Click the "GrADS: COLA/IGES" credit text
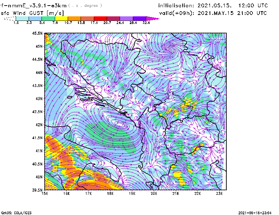The image size is (279, 215). (16, 213)
